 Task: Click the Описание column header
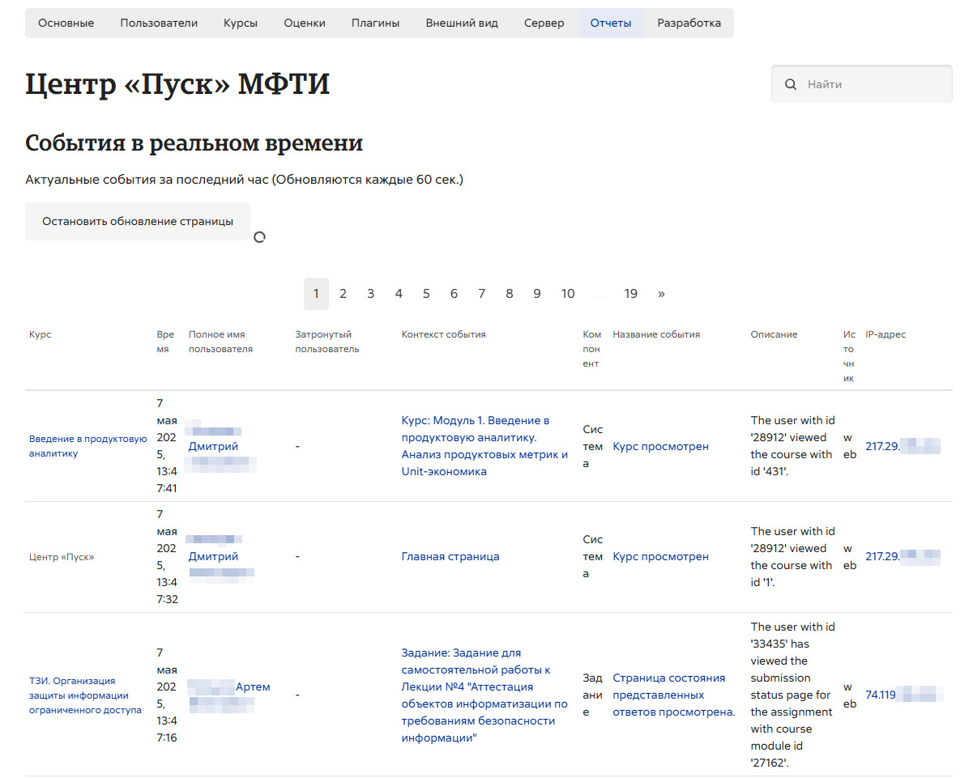[774, 334]
